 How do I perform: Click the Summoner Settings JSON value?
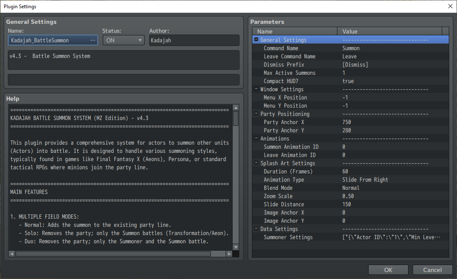pyautogui.click(x=391, y=237)
